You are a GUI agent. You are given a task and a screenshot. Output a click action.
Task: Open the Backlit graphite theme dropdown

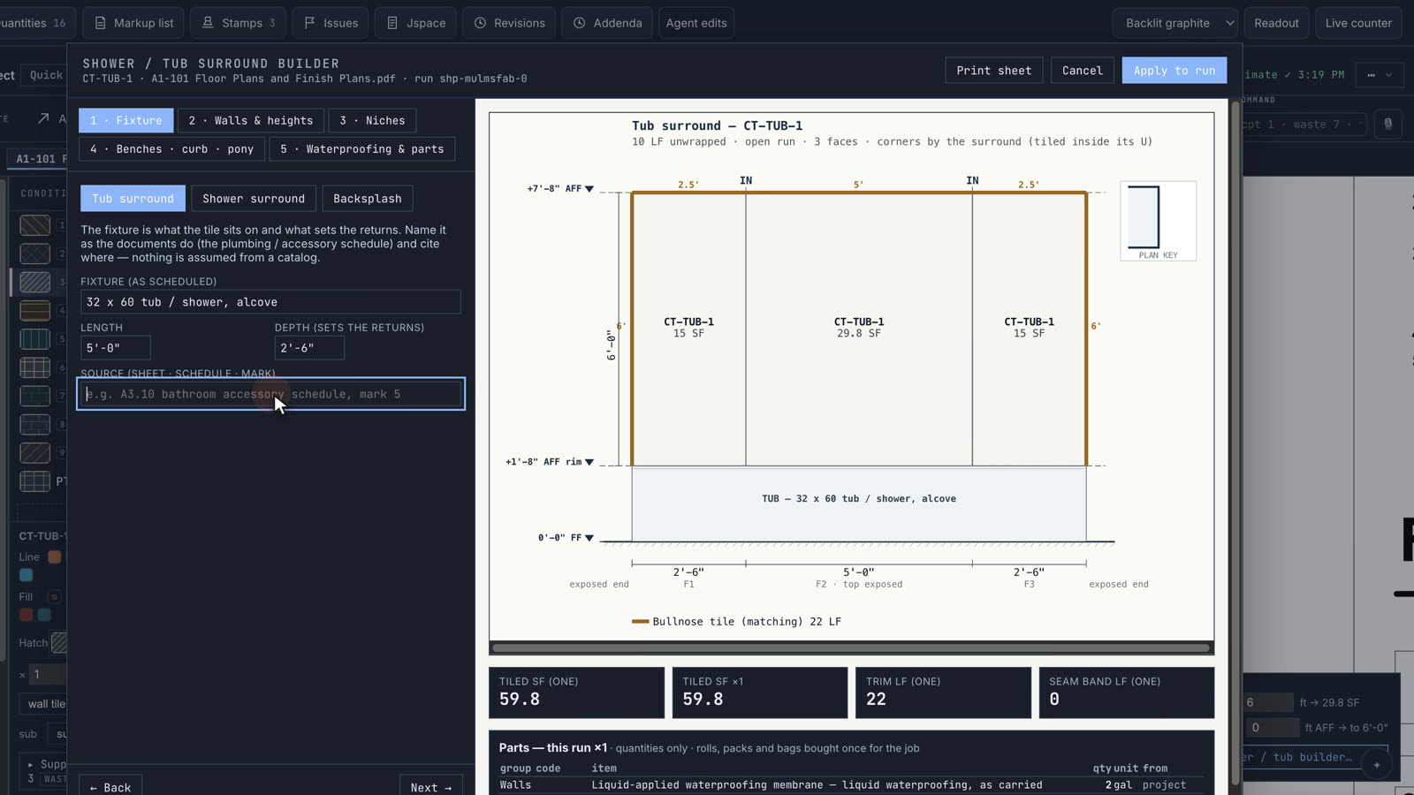coord(1175,23)
